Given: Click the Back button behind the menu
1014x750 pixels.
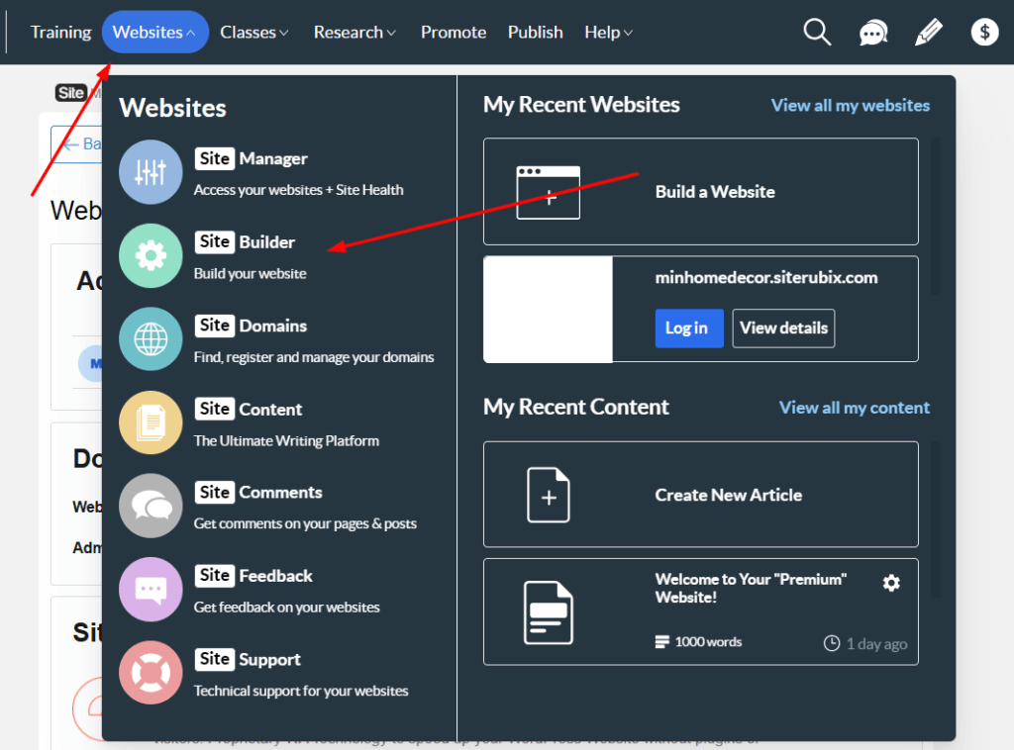Looking at the screenshot, I should 76,144.
